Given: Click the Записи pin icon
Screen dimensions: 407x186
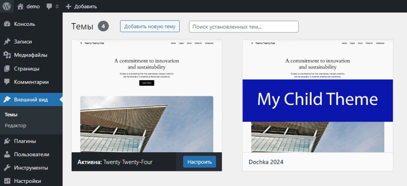Looking at the screenshot, I should (x=7, y=41).
